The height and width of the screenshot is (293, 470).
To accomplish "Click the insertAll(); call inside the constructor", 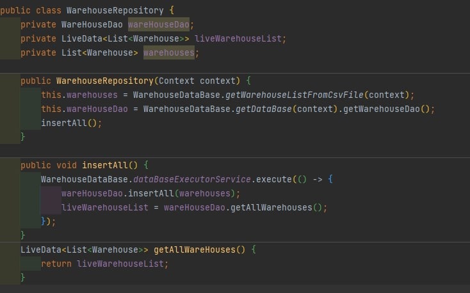I will coord(71,123).
